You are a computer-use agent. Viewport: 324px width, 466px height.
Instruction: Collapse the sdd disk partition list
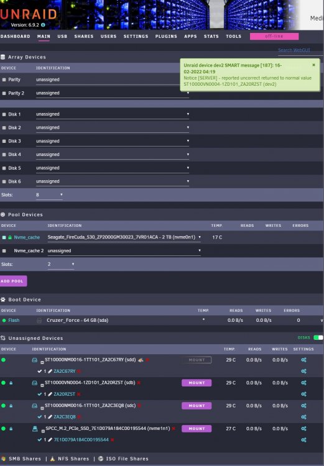(x=42, y=362)
